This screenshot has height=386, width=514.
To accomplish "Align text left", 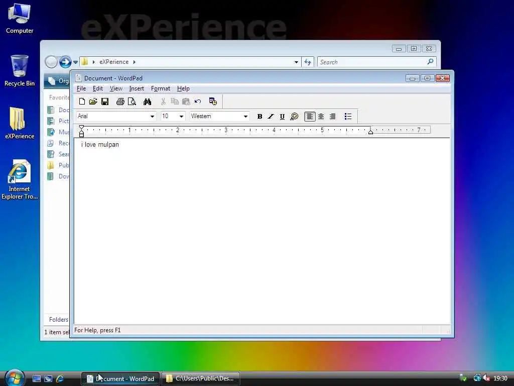I will pos(310,116).
